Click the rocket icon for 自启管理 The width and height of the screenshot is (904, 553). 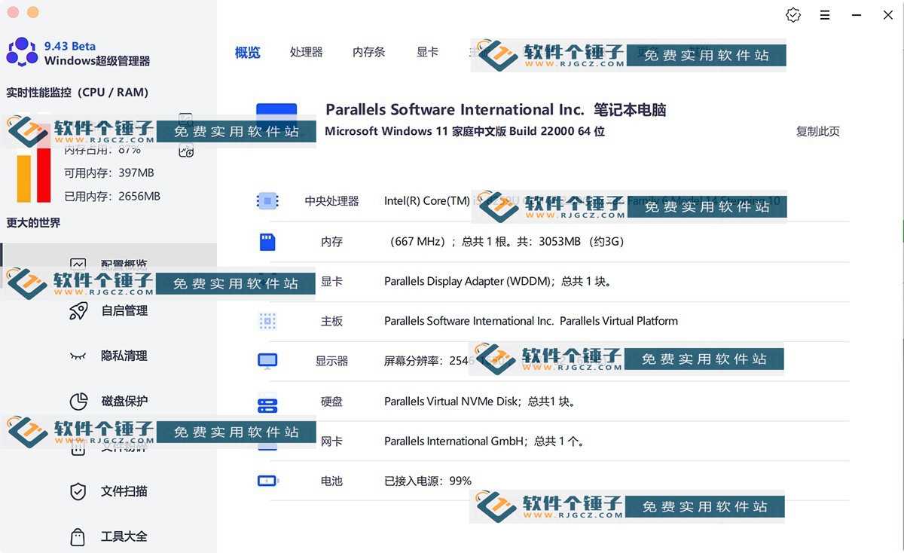coord(78,311)
